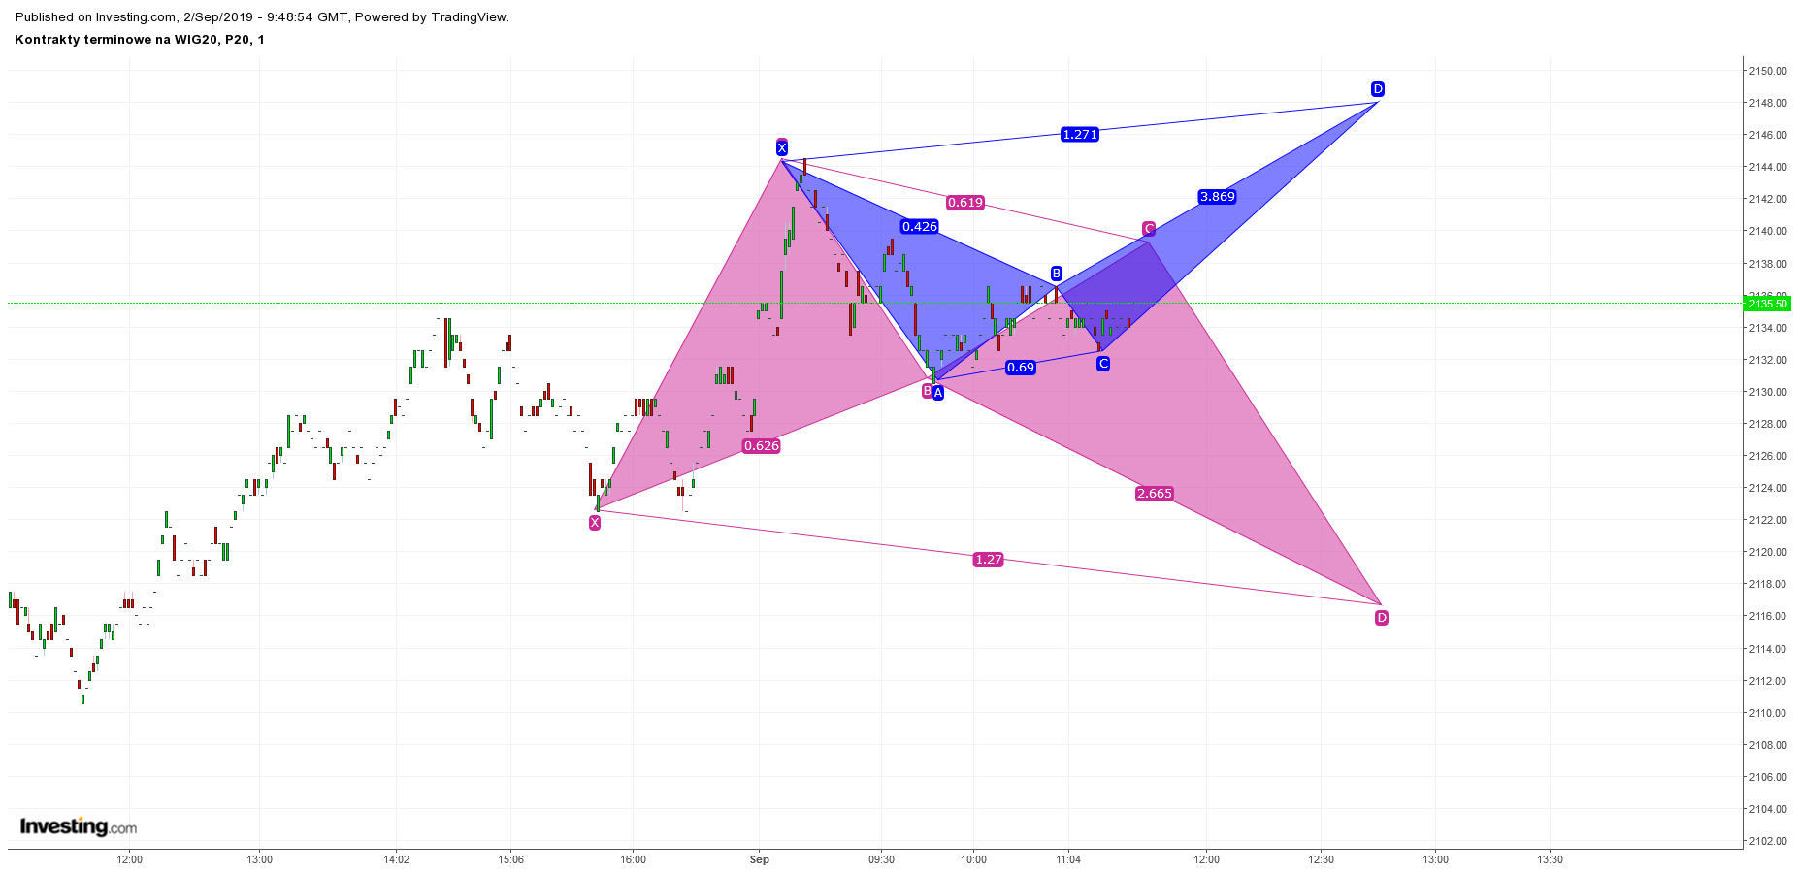This screenshot has height=872, width=1798.
Task: Click the 2140.00 price axis label
Action: [x=1768, y=231]
